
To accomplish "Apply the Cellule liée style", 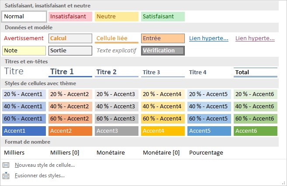I will click(x=117, y=38).
